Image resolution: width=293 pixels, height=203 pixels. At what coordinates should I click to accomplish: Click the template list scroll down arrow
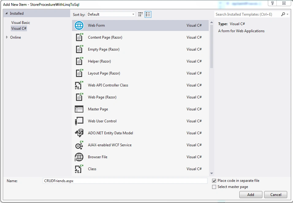pyautogui.click(x=211, y=173)
